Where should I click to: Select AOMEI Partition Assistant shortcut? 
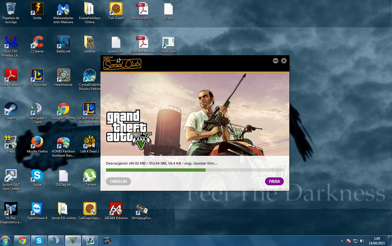63,146
